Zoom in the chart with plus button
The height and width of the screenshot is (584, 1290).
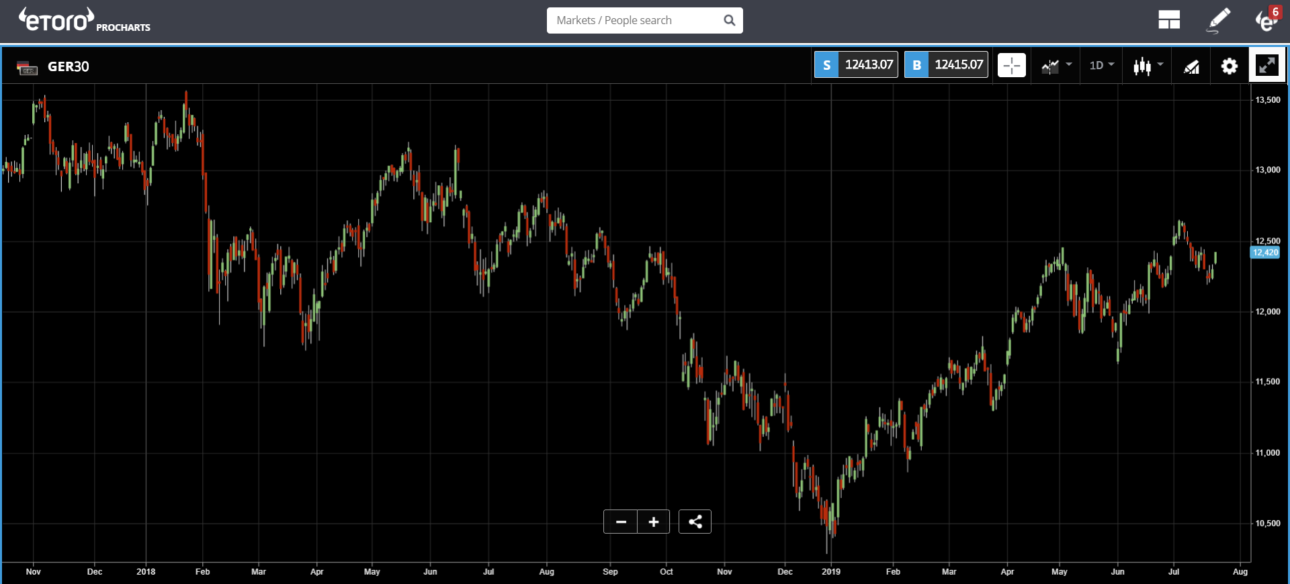(653, 522)
